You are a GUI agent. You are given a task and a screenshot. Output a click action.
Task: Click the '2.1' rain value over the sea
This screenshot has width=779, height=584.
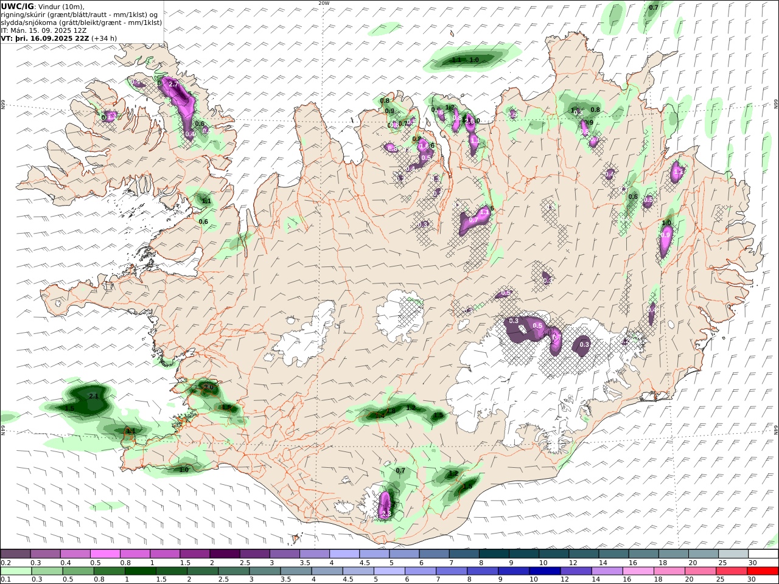click(94, 396)
